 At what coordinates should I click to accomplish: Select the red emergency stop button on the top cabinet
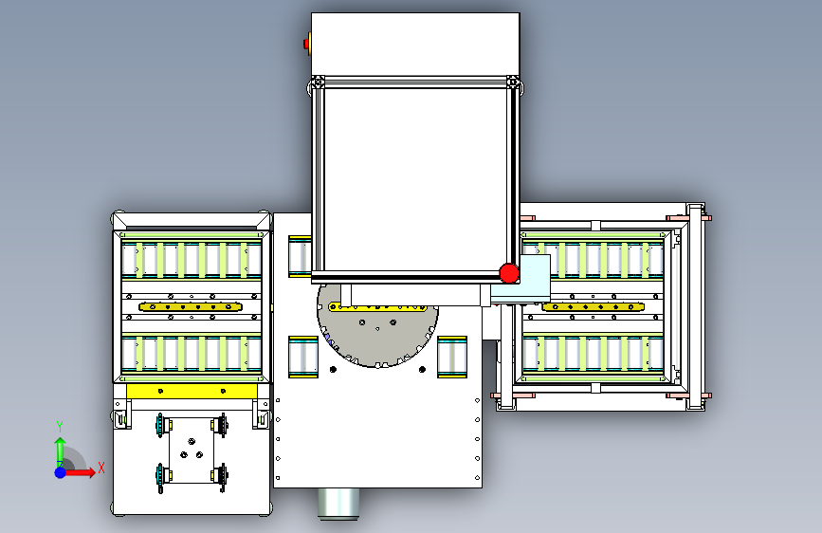coord(307,44)
